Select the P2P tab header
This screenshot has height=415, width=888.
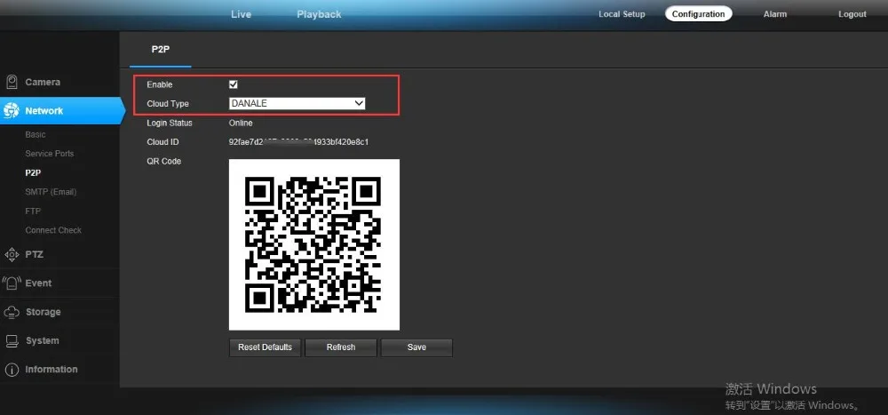[x=160, y=50]
